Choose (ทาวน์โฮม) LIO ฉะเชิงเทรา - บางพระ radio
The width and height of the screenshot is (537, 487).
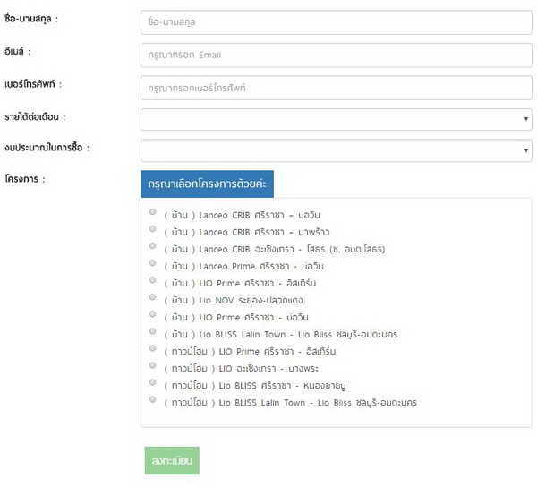coord(153,365)
